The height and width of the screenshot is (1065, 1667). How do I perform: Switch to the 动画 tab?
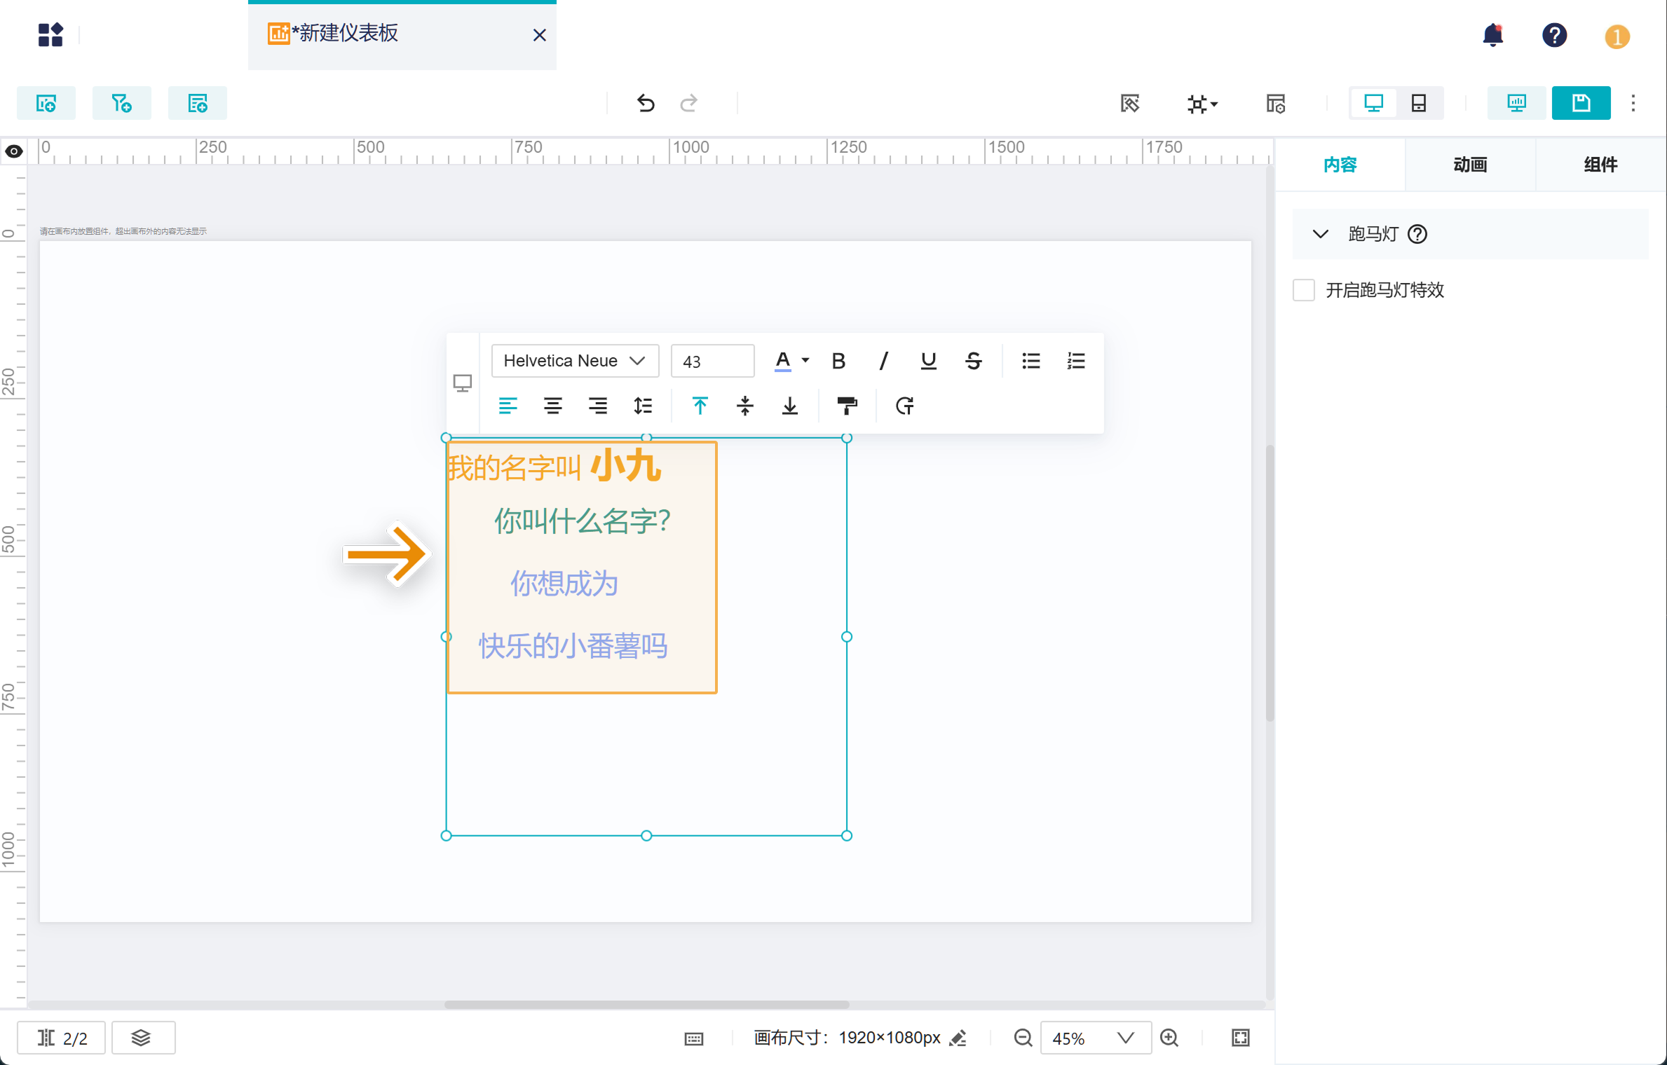click(x=1470, y=165)
